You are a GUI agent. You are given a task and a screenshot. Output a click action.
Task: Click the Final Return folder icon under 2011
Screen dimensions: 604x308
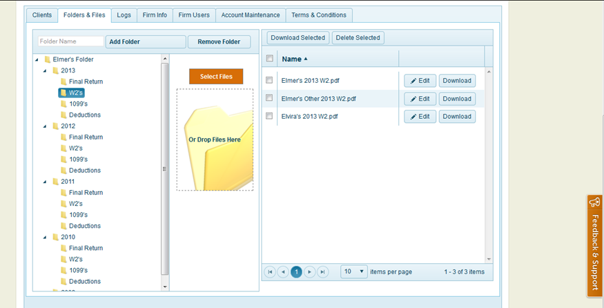(64, 193)
